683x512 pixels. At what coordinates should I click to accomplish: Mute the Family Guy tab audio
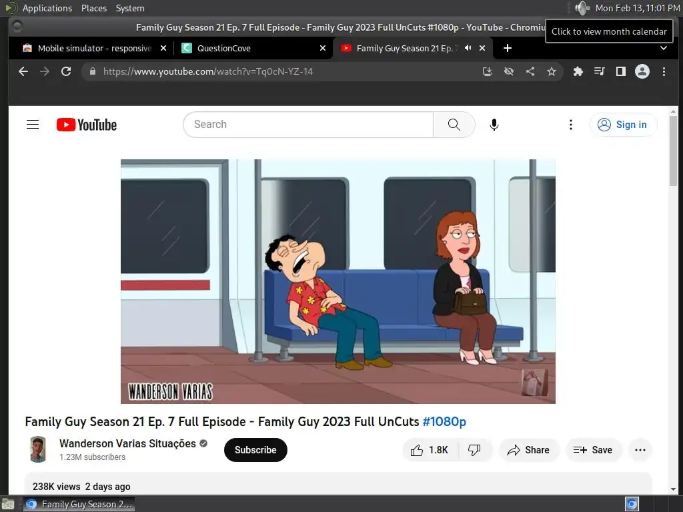point(468,48)
